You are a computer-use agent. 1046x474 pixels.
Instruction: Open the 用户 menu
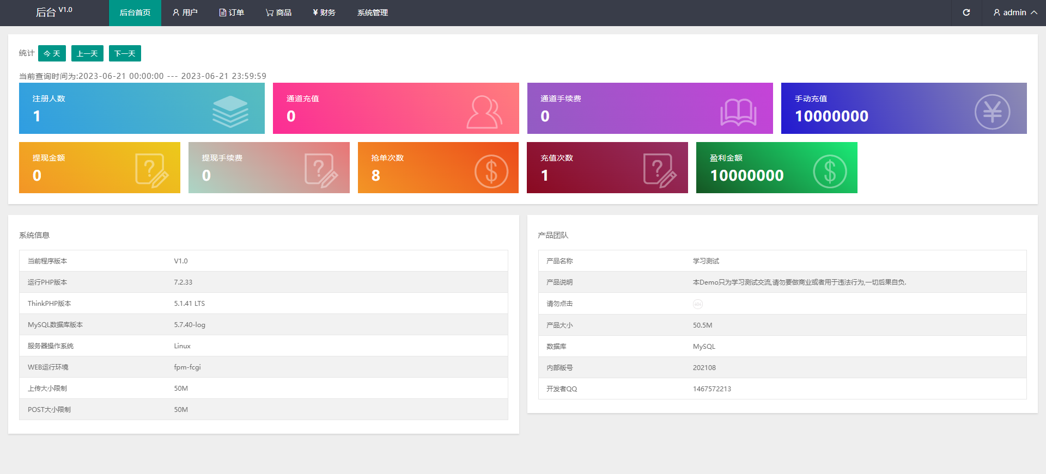tap(185, 13)
